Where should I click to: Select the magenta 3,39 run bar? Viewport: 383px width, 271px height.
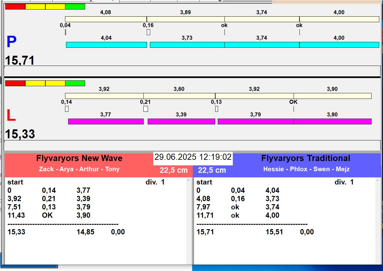[x=181, y=122]
